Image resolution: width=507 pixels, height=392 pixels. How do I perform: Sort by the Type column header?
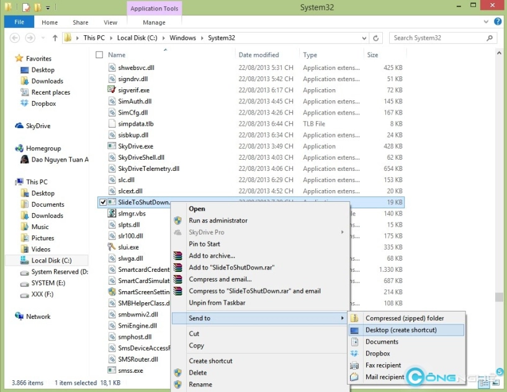[310, 55]
